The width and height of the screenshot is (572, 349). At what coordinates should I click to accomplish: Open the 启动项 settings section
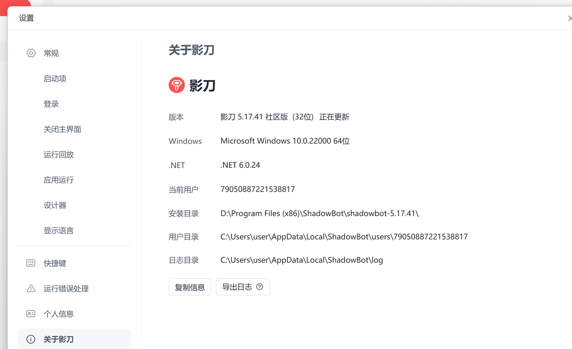click(x=55, y=79)
